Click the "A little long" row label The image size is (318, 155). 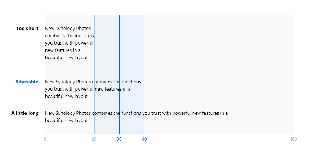[x=25, y=113]
